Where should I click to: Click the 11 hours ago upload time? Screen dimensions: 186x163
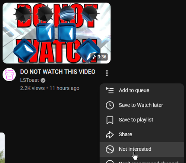coord(64,88)
